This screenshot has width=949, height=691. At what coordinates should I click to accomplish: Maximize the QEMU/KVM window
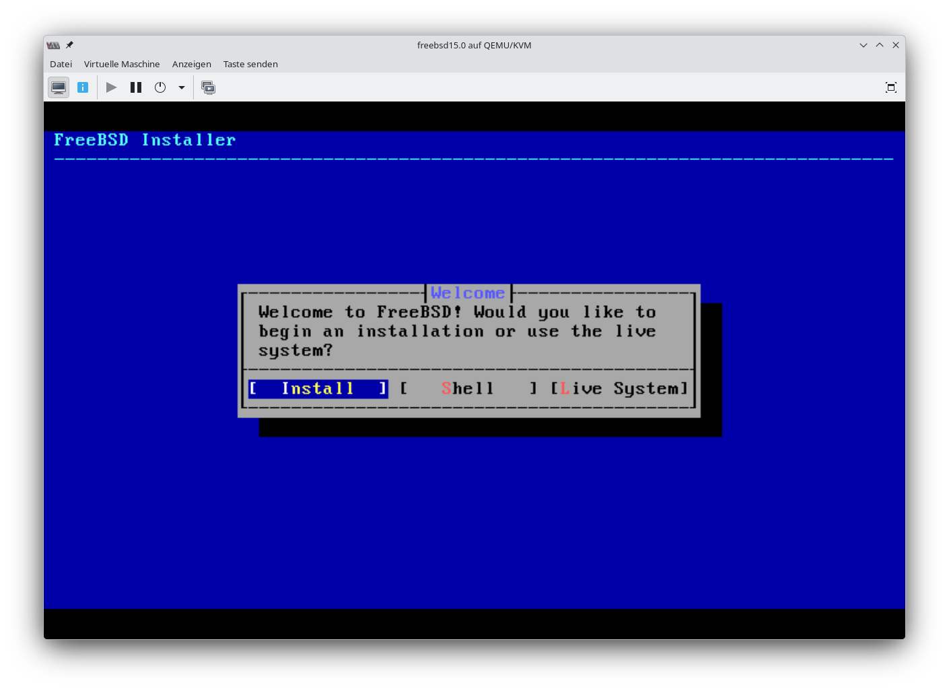[x=880, y=45]
